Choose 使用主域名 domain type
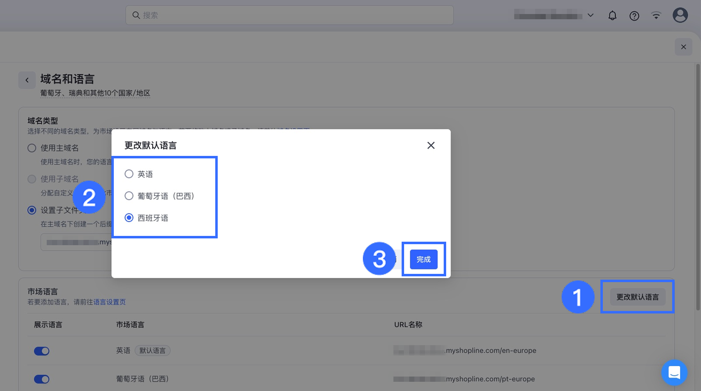Screen dimensions: 701x391 point(32,148)
